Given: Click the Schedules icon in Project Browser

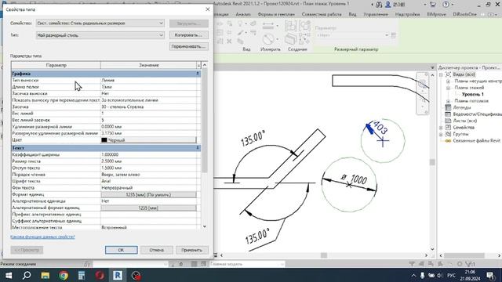Looking at the screenshot, I should pos(448,114).
